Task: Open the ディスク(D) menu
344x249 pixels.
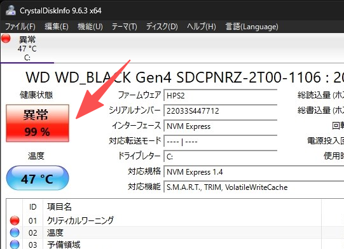Action: 162,27
